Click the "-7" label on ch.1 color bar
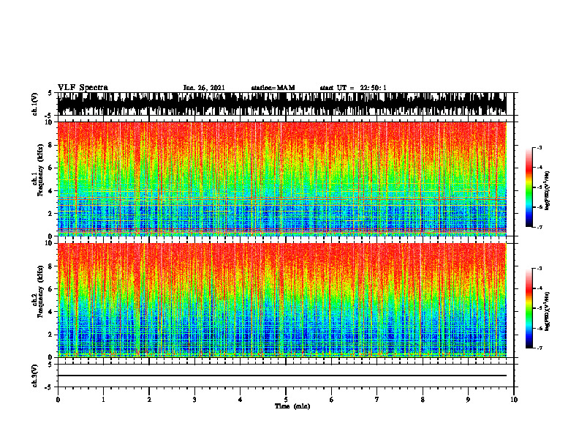Viewport: 579px width, 448px height. pyautogui.click(x=539, y=227)
